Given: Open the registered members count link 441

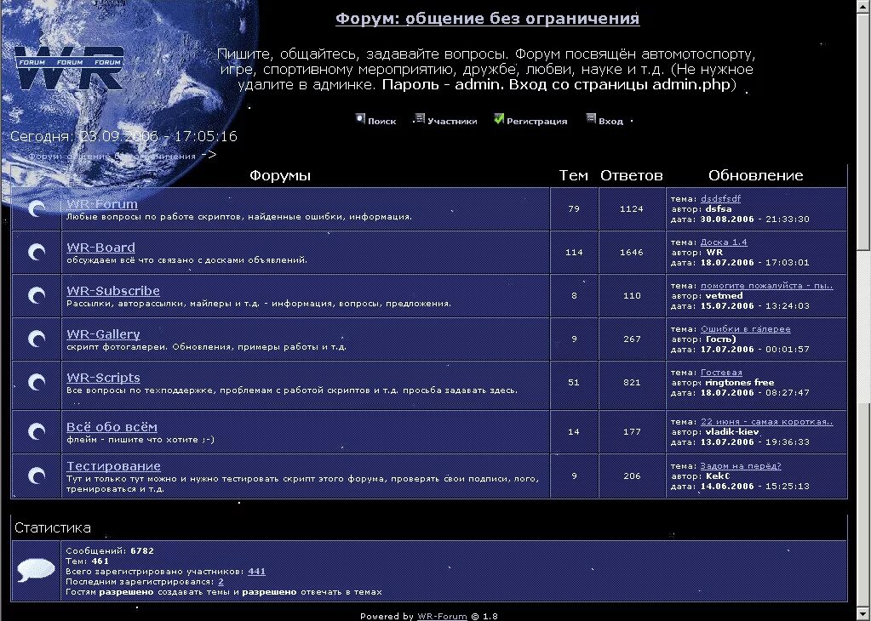Looking at the screenshot, I should click(x=256, y=571).
